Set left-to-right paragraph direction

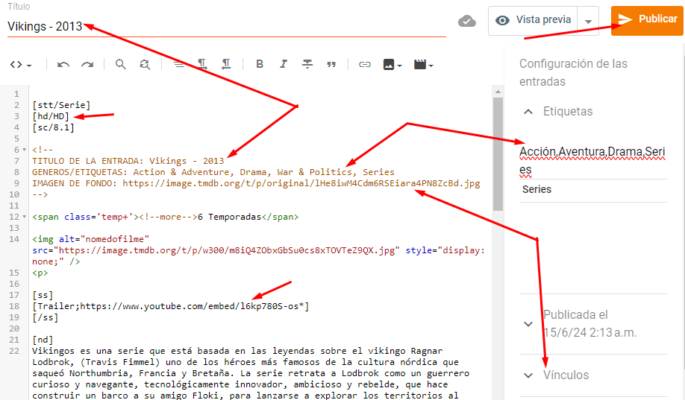click(x=201, y=65)
